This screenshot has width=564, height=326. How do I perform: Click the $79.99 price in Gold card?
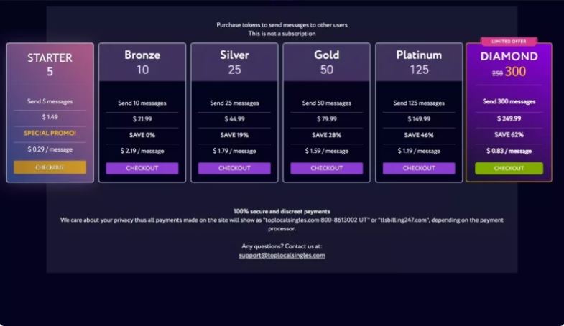[x=327, y=119]
